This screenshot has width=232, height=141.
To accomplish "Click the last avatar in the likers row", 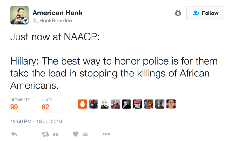I will pyautogui.click(x=171, y=104).
